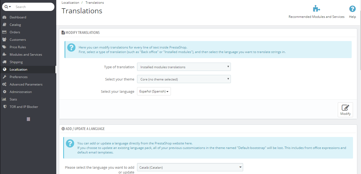Open Recommended Modules and Services puzzle icon
The image size is (361, 174).
(316, 9)
